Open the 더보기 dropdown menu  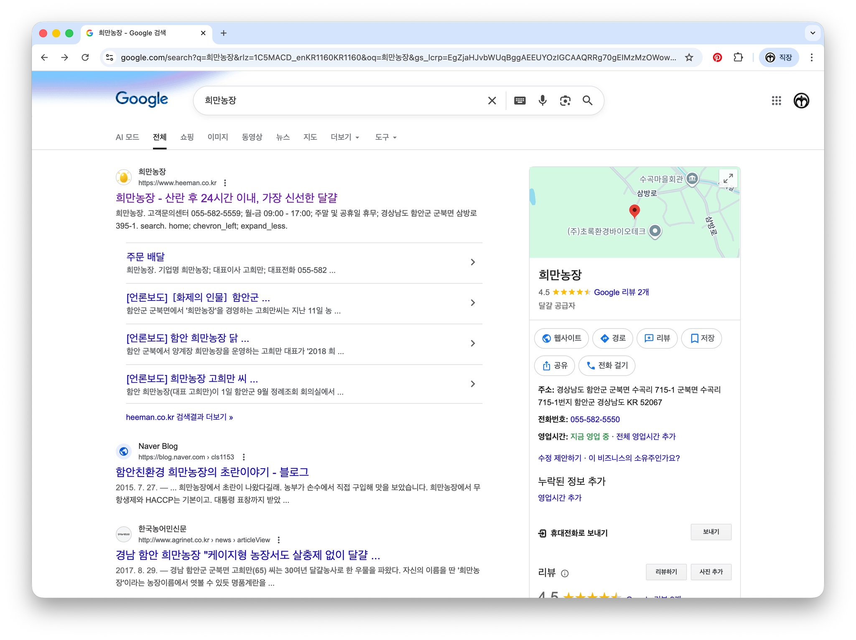pos(345,137)
